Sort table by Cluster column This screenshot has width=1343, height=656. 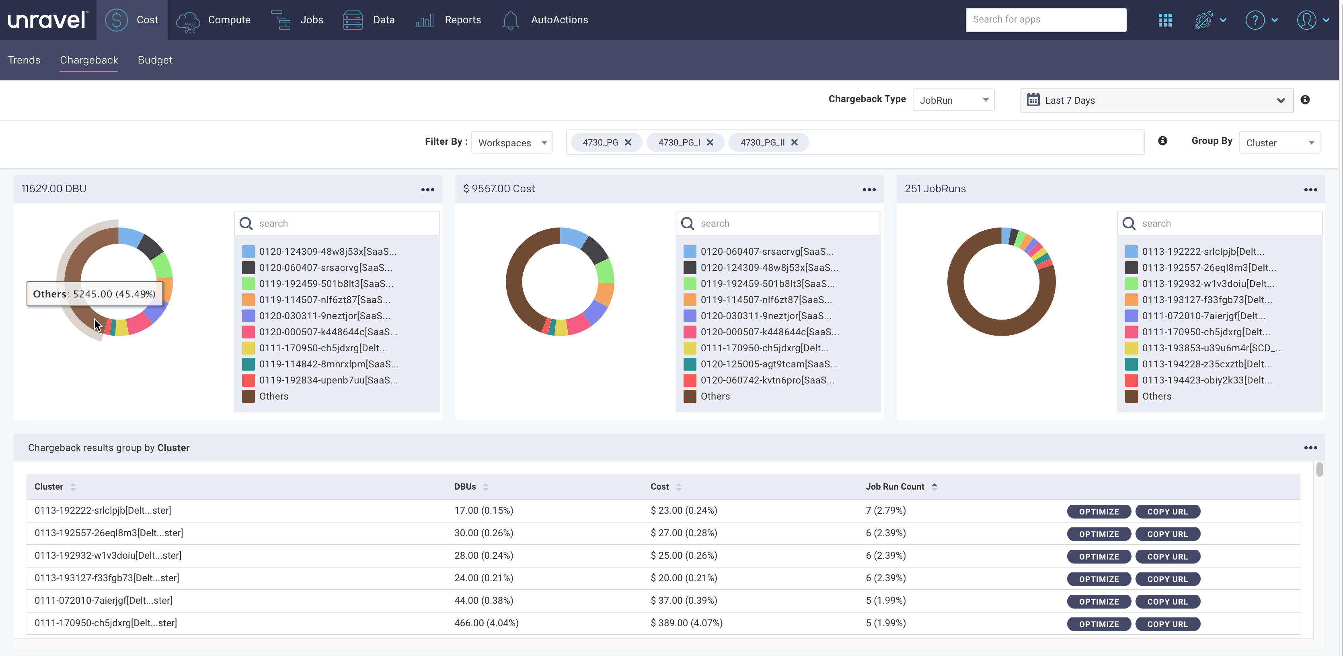coord(73,487)
